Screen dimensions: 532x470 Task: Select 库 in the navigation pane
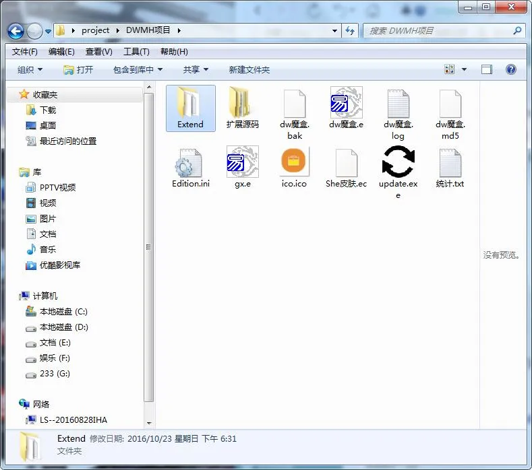(30, 172)
